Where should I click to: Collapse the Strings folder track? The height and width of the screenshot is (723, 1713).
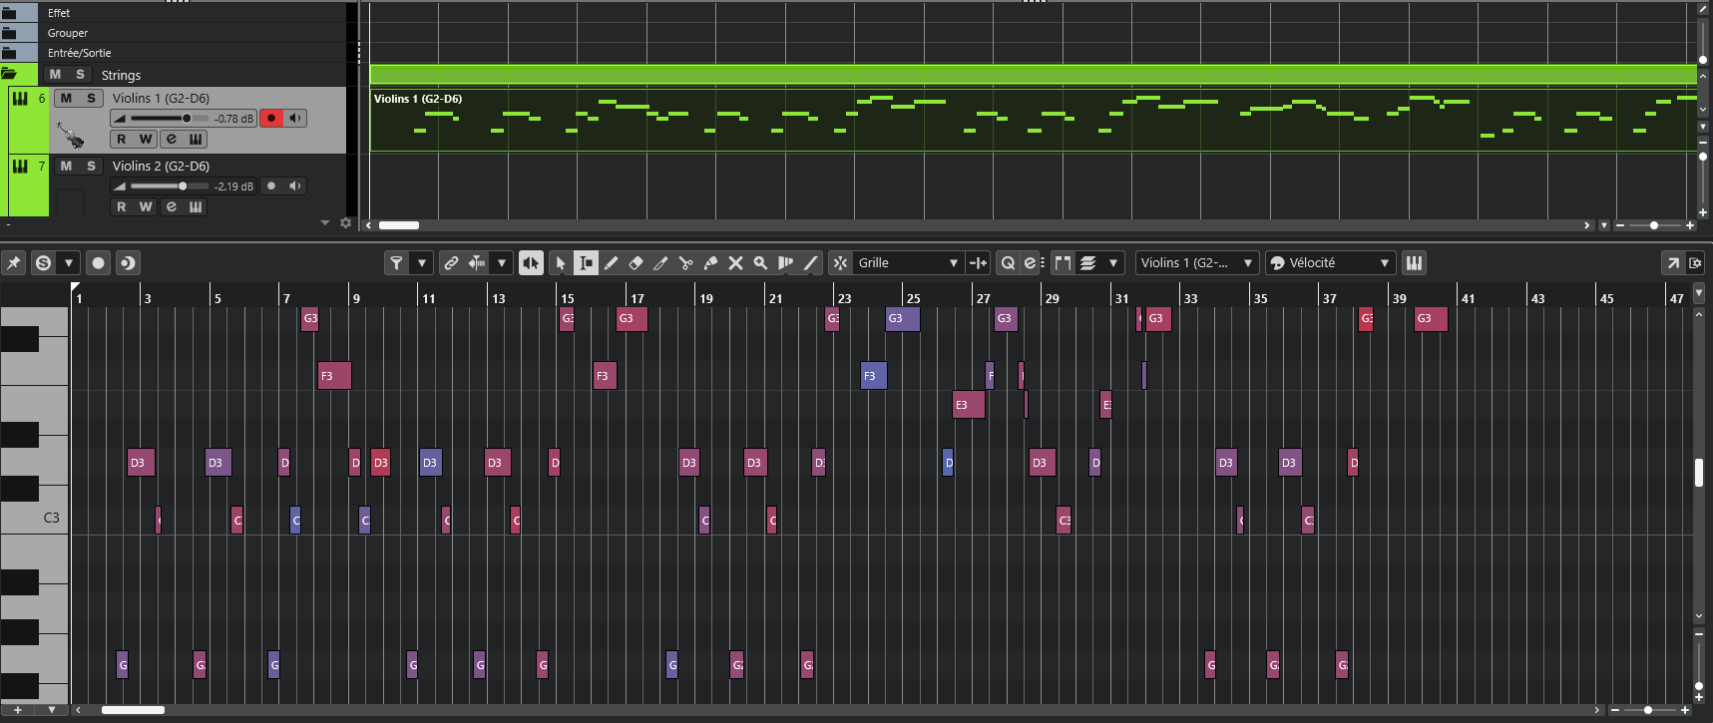[10, 74]
